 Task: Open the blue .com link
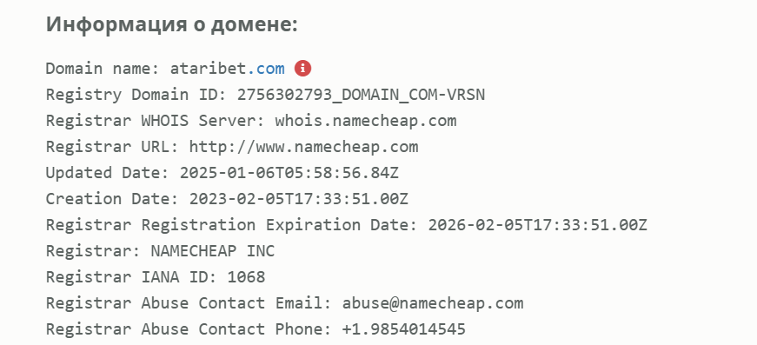coord(266,69)
